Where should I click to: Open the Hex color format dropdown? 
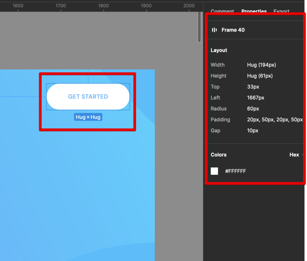pyautogui.click(x=296, y=155)
